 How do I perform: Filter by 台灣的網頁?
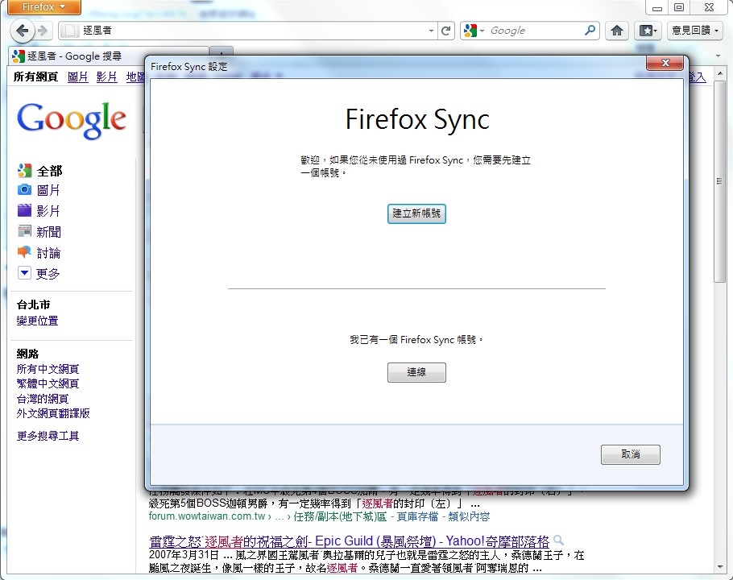43,399
